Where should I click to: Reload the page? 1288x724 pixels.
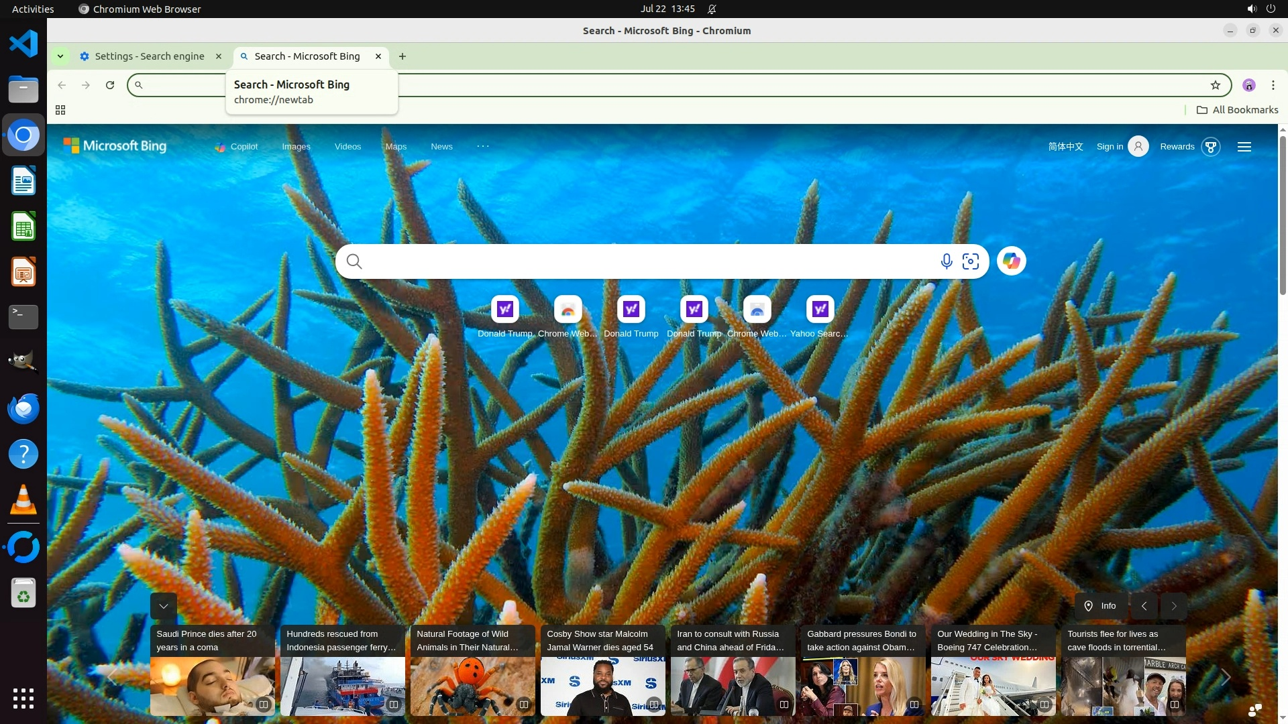pyautogui.click(x=110, y=85)
